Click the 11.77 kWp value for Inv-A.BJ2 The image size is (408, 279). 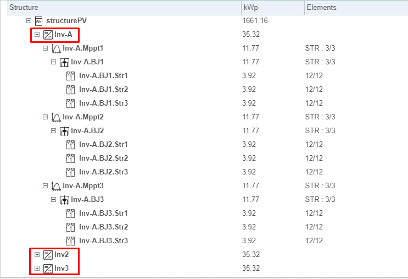click(x=251, y=130)
